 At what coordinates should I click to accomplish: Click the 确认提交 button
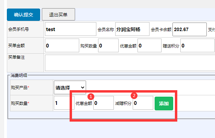pyautogui.click(x=23, y=15)
